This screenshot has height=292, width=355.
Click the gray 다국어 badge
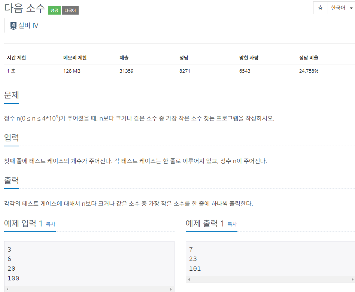coord(70,10)
